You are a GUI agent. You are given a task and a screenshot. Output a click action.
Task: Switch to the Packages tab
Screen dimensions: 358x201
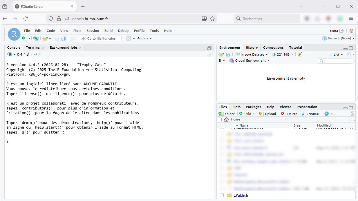pos(254,107)
